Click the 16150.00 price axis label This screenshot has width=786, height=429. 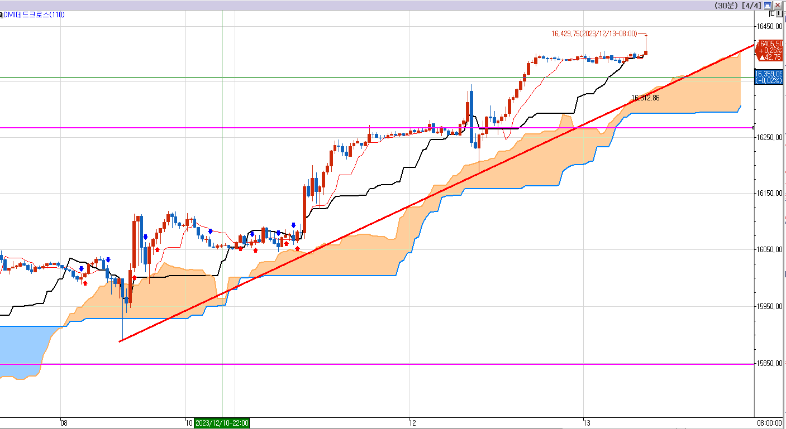pos(769,193)
